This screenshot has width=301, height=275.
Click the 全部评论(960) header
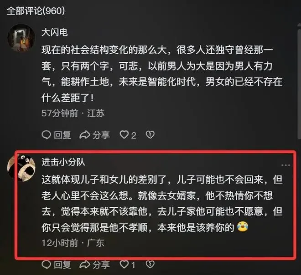36,11
